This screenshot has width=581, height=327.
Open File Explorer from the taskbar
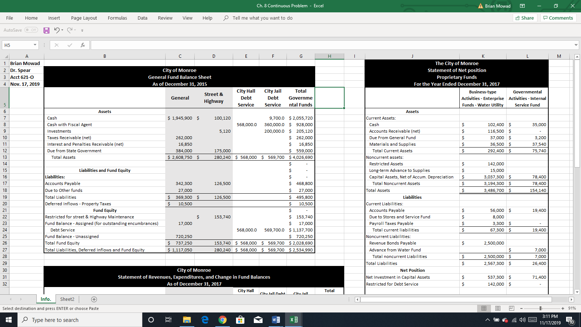click(x=187, y=320)
